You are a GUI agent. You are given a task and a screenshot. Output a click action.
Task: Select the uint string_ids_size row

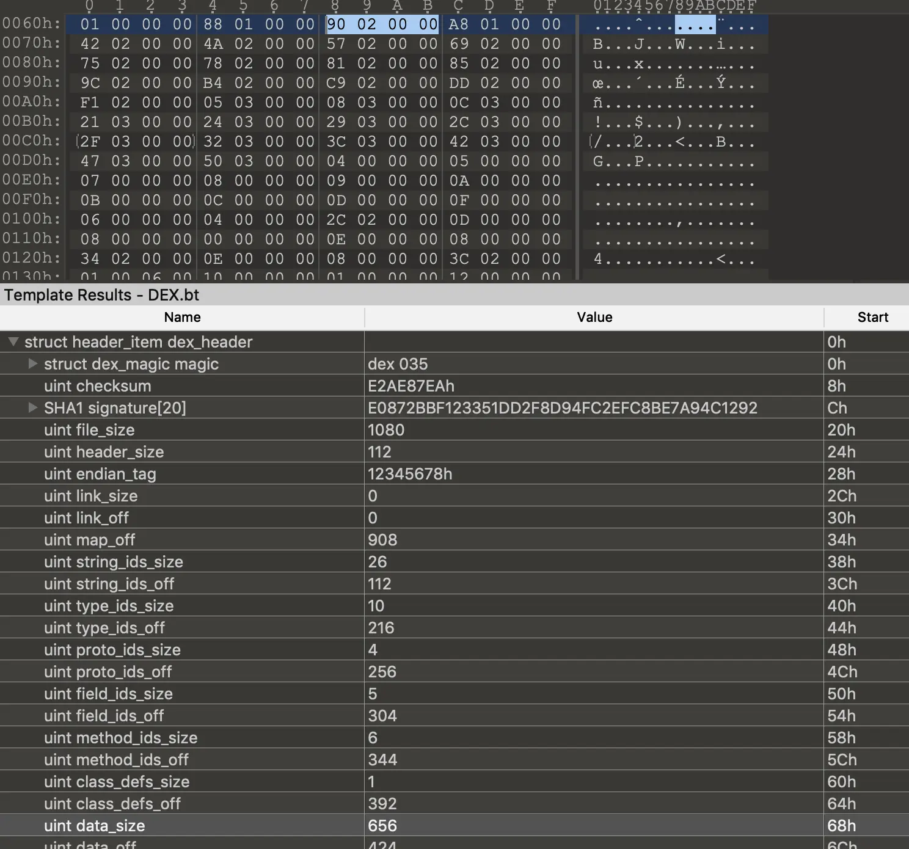tap(454, 562)
